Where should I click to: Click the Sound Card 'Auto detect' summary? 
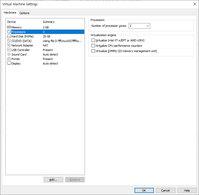(x=50, y=54)
